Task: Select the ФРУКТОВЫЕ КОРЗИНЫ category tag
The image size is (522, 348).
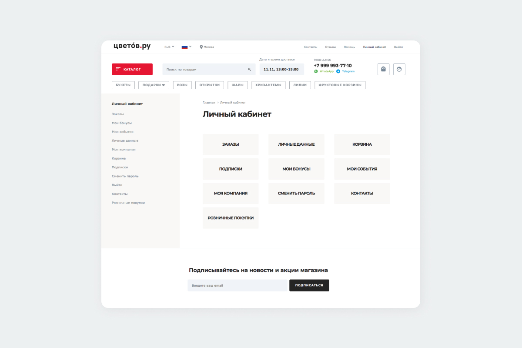Action: pos(340,85)
